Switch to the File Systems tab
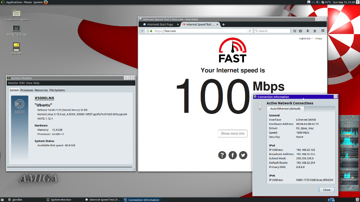The image size is (360, 202). tap(57, 90)
